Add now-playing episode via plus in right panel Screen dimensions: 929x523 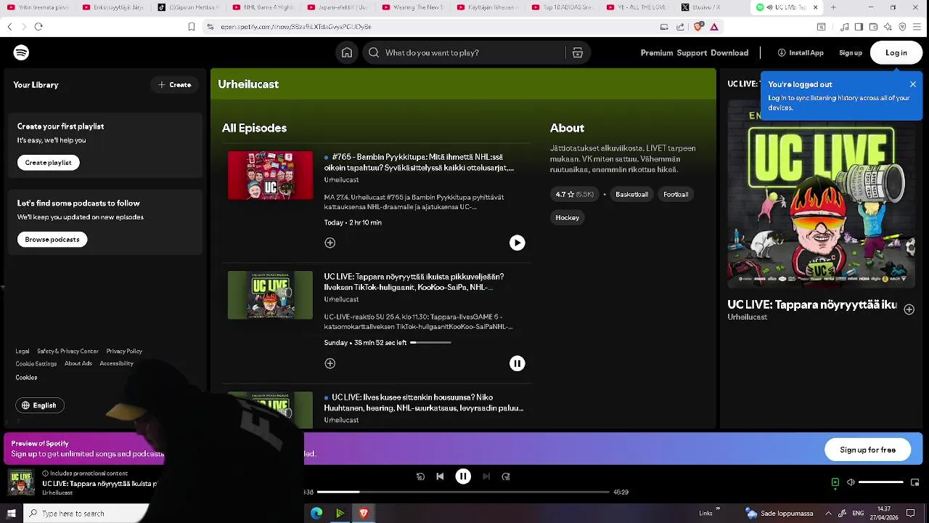click(x=909, y=309)
